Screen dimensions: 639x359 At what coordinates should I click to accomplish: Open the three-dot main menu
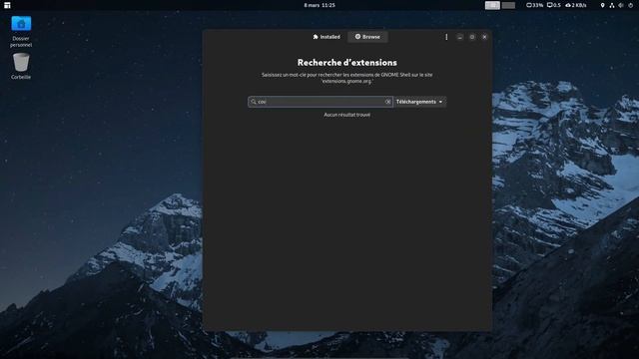coord(446,37)
